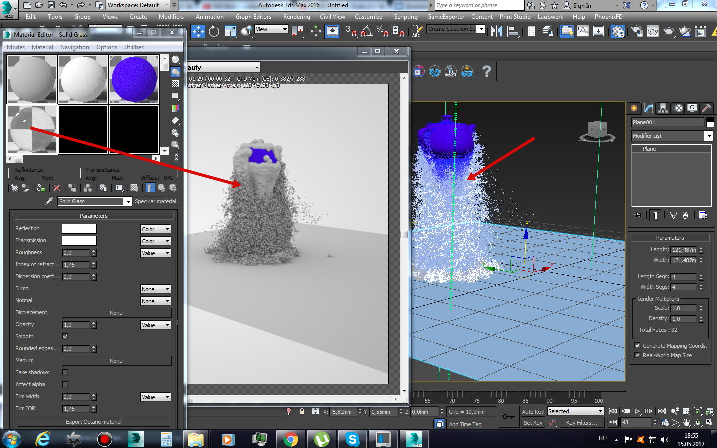Toggle Generate Mapping Coords checkbox

[x=637, y=345]
